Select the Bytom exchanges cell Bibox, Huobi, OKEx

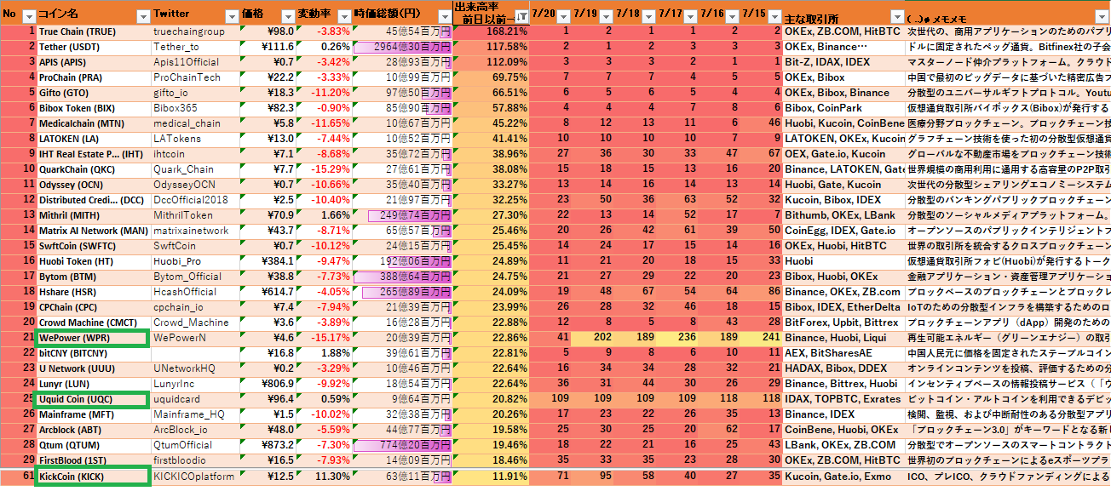pyautogui.click(x=843, y=277)
